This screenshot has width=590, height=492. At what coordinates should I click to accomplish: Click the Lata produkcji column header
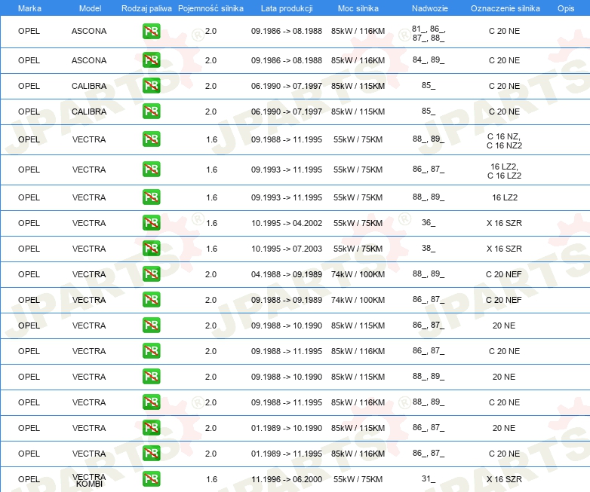[287, 8]
